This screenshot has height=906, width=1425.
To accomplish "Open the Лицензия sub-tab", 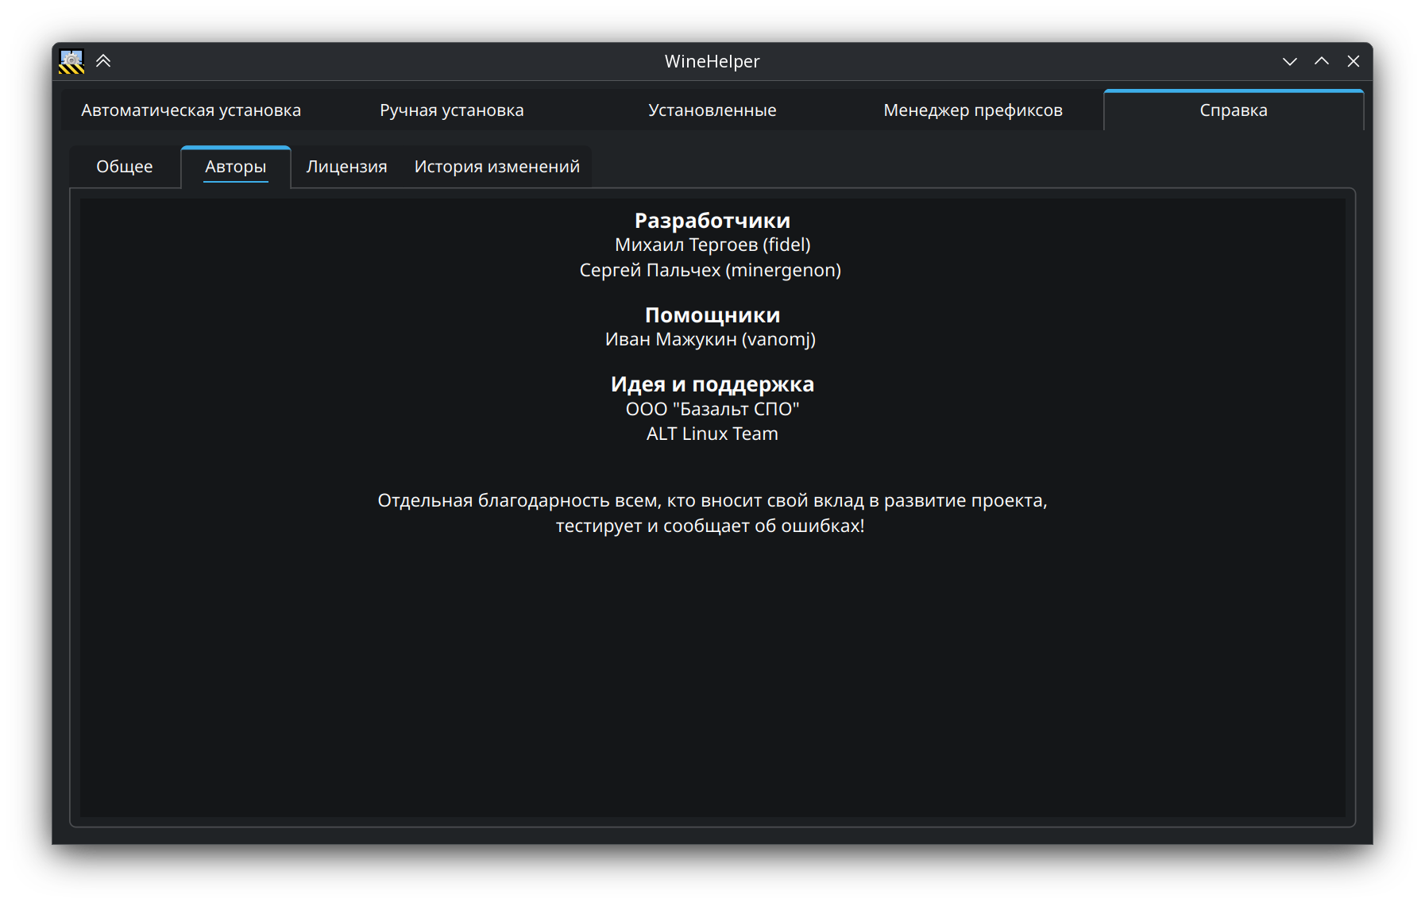I will tap(346, 167).
